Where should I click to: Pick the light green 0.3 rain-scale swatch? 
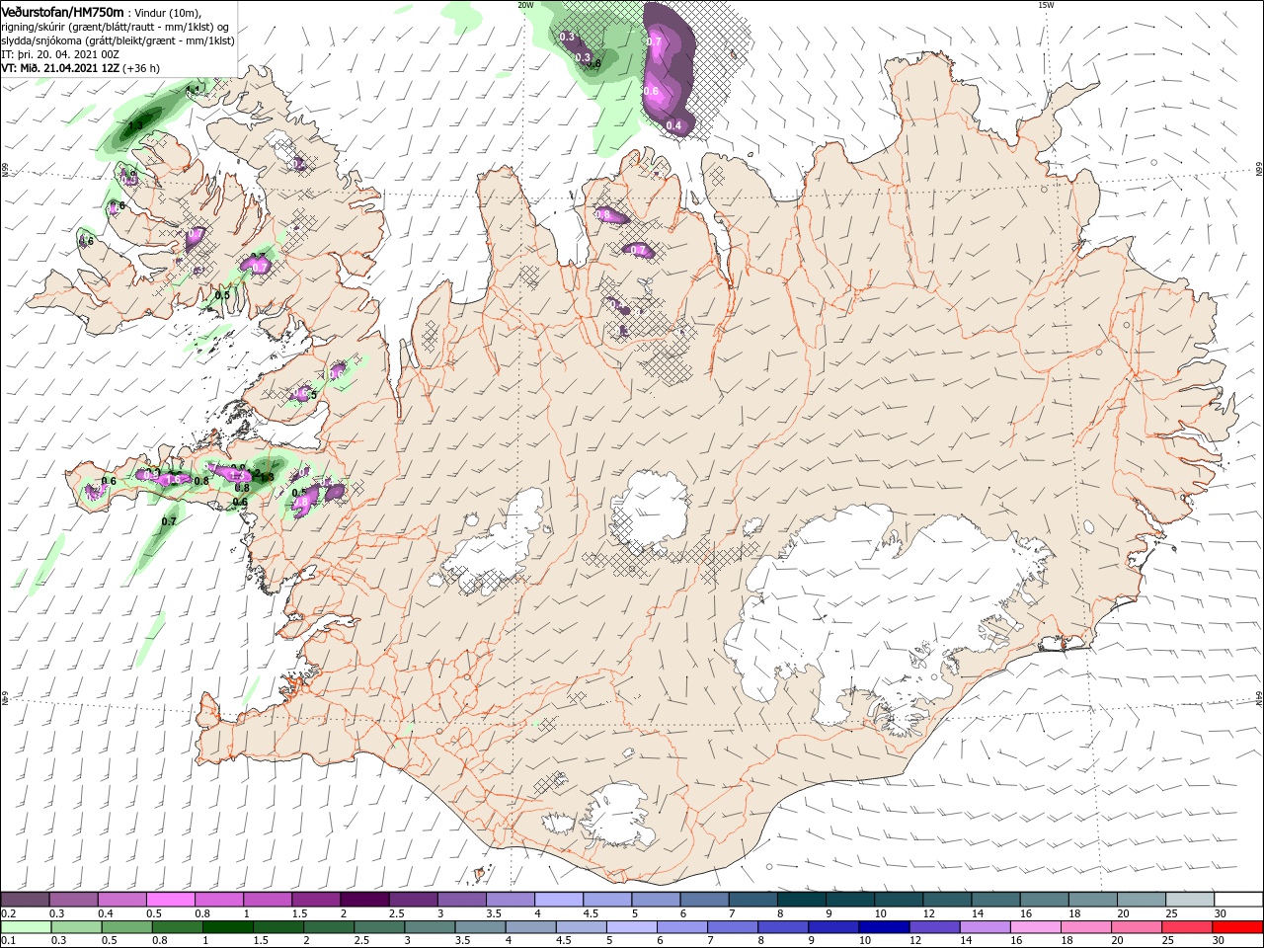pos(76,927)
